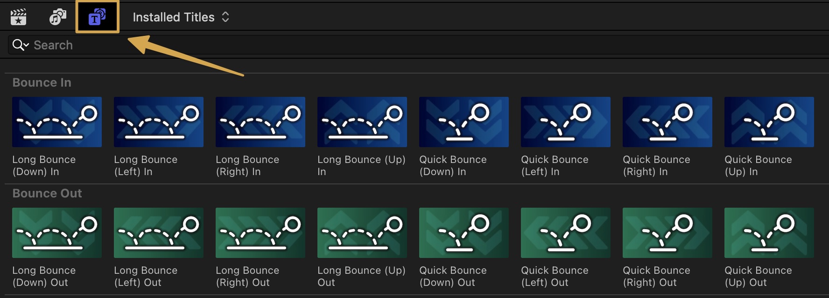This screenshot has height=298, width=829.
Task: Select the Titles and Generators sidebar icon
Action: 97,17
